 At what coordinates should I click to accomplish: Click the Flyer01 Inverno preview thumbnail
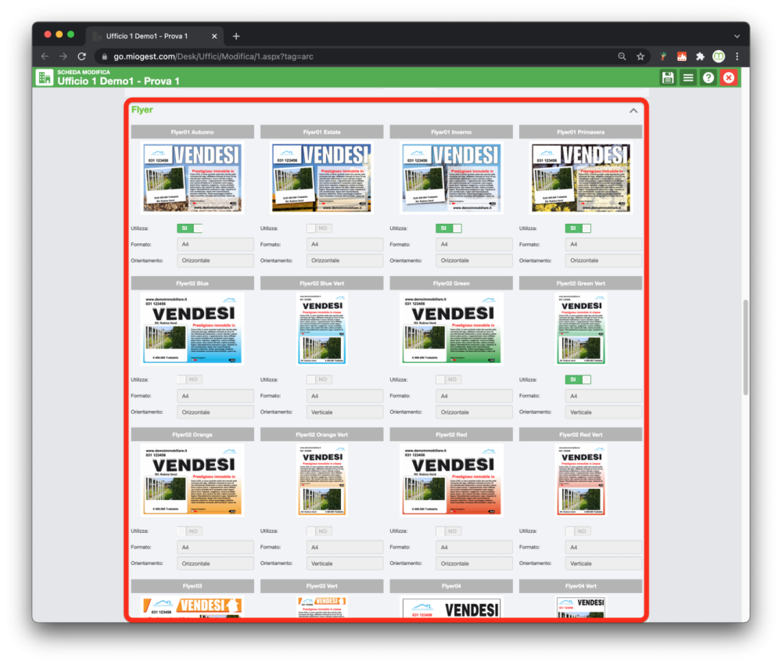coord(451,178)
